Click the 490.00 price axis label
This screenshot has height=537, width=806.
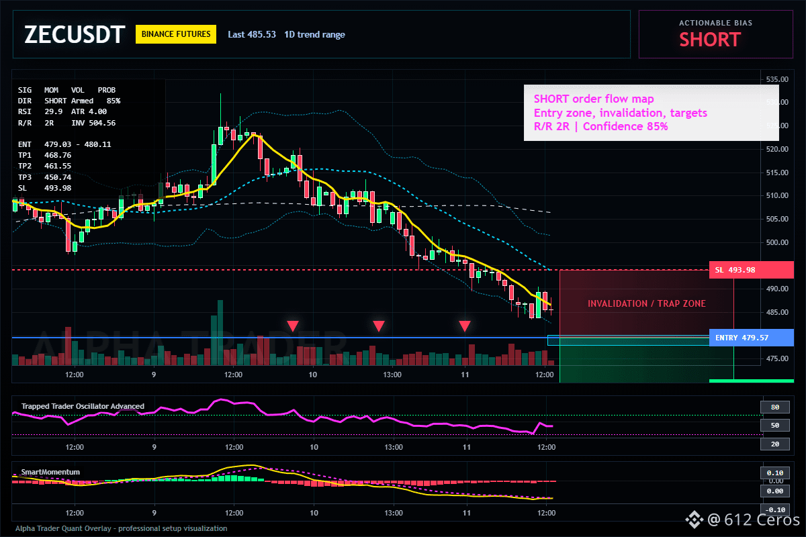click(x=776, y=289)
